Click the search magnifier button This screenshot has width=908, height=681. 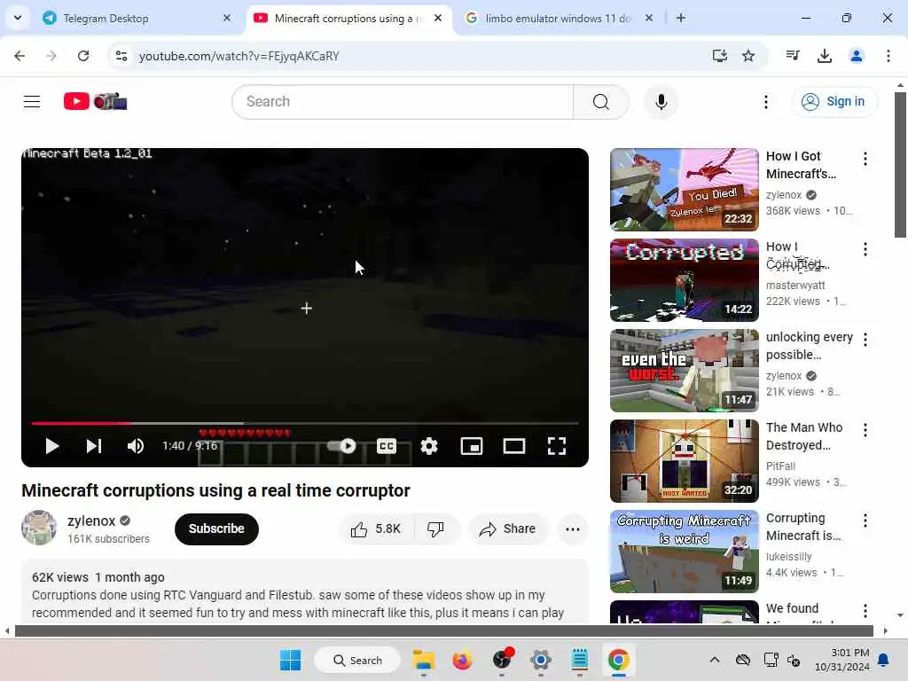[601, 102]
